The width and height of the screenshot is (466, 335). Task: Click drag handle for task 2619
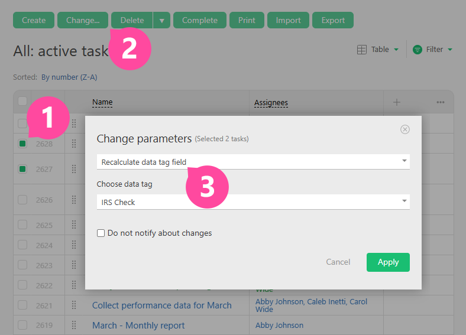[74, 326]
